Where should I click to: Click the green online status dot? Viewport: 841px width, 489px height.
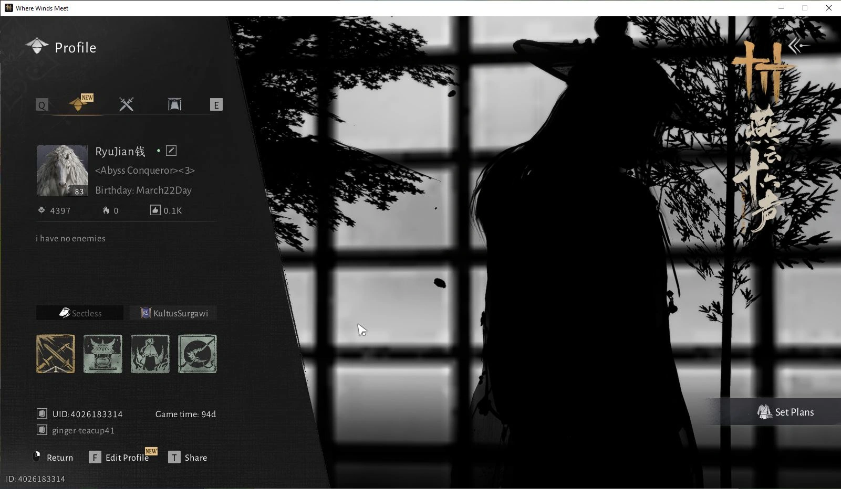tap(158, 151)
